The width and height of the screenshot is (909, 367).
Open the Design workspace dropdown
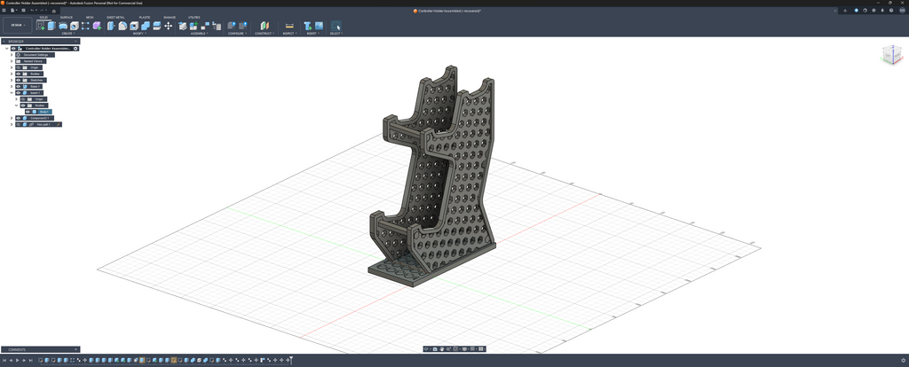point(18,26)
